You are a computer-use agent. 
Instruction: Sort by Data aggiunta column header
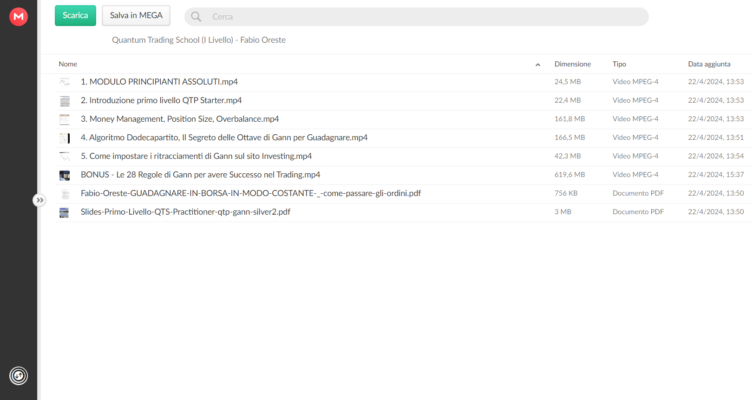pyautogui.click(x=709, y=64)
